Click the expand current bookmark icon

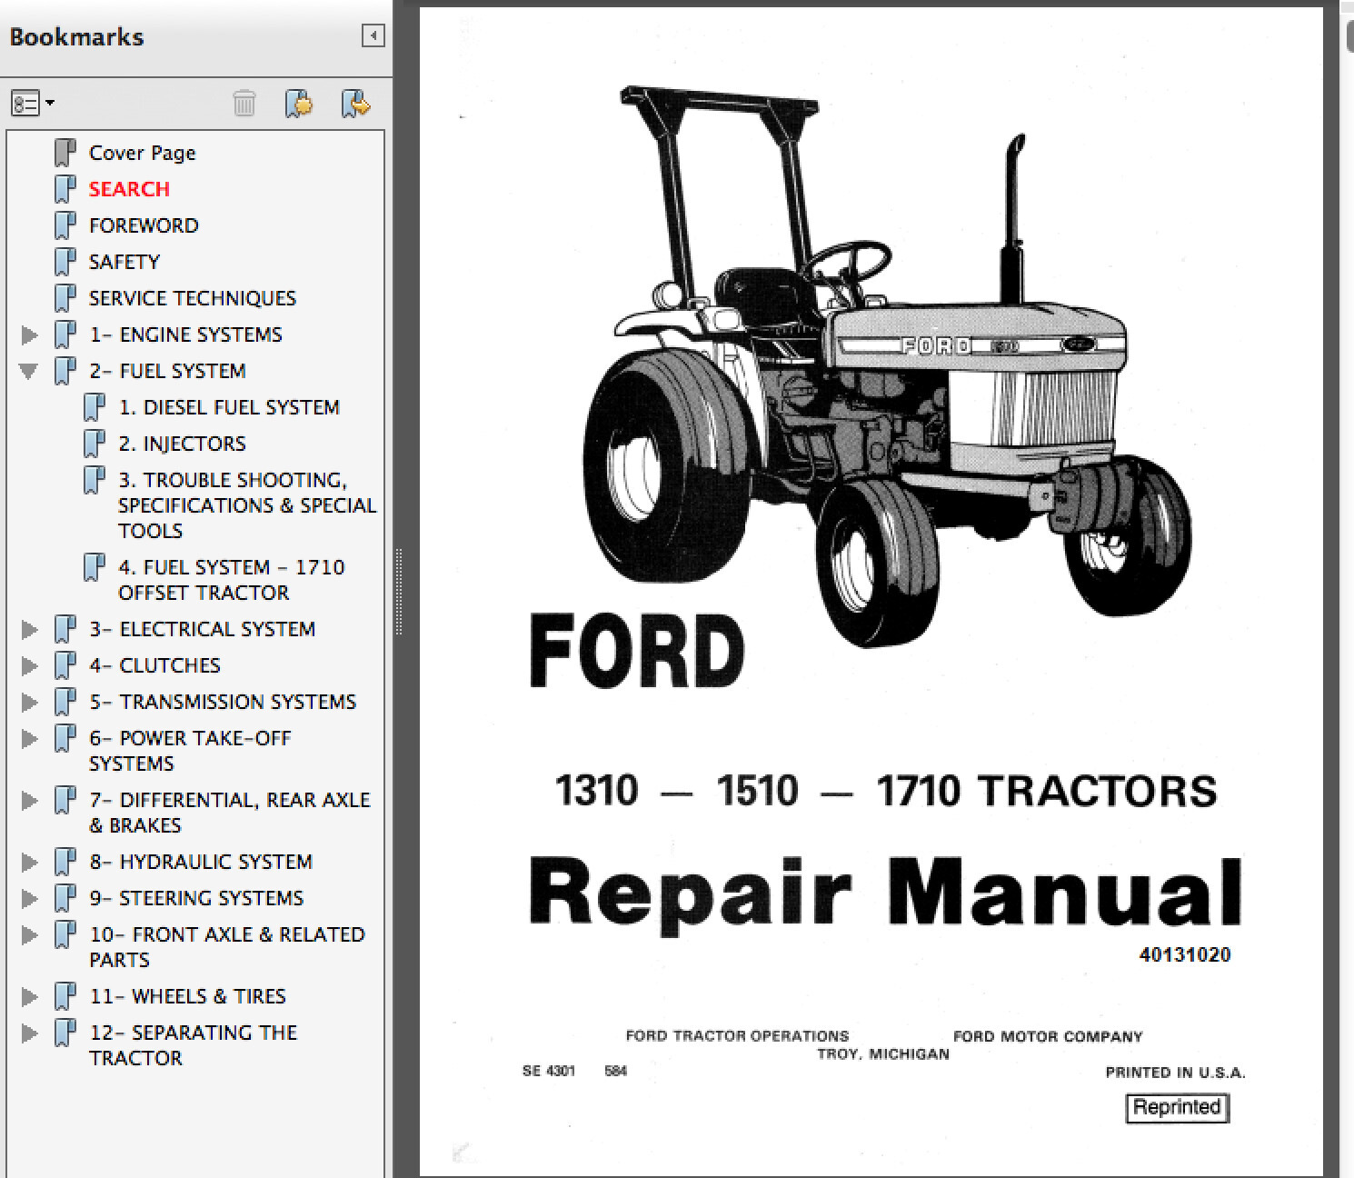[355, 104]
